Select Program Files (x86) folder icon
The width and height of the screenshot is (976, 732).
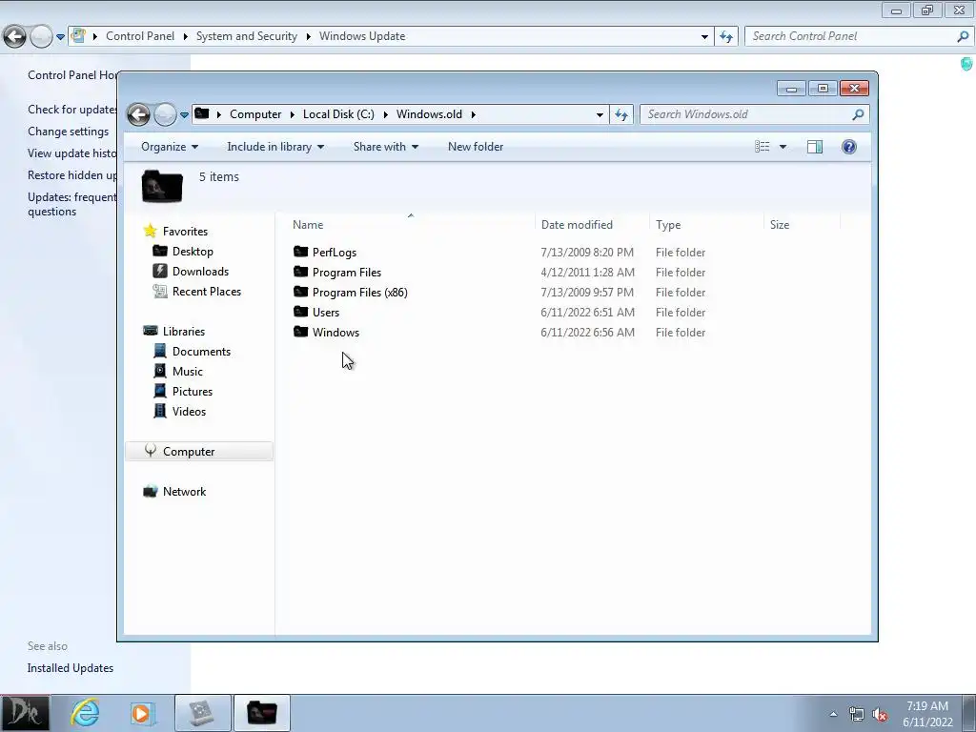pos(301,292)
